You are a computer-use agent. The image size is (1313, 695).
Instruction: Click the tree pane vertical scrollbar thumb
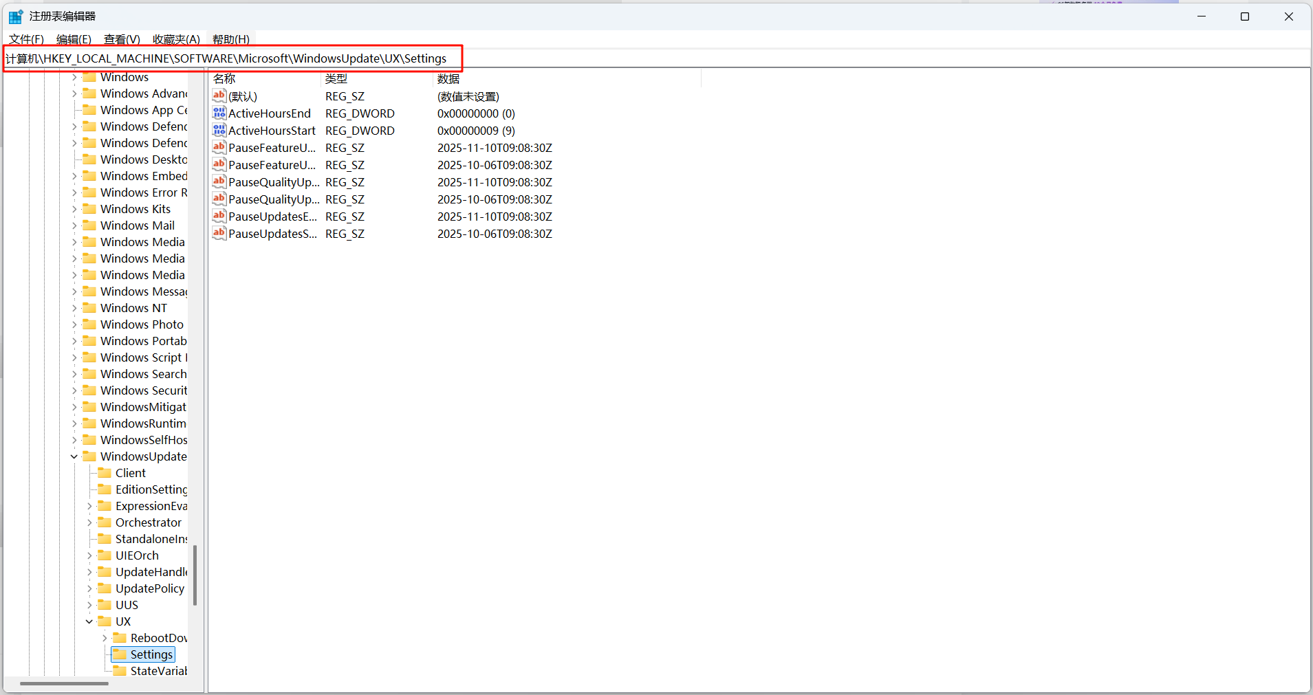(x=195, y=575)
